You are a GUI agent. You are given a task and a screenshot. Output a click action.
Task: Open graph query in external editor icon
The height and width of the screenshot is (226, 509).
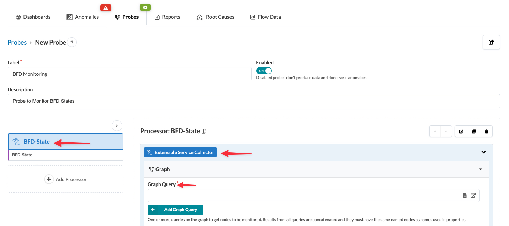tap(473, 196)
